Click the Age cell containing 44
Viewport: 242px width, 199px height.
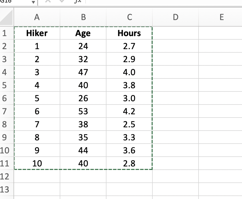[x=83, y=150]
